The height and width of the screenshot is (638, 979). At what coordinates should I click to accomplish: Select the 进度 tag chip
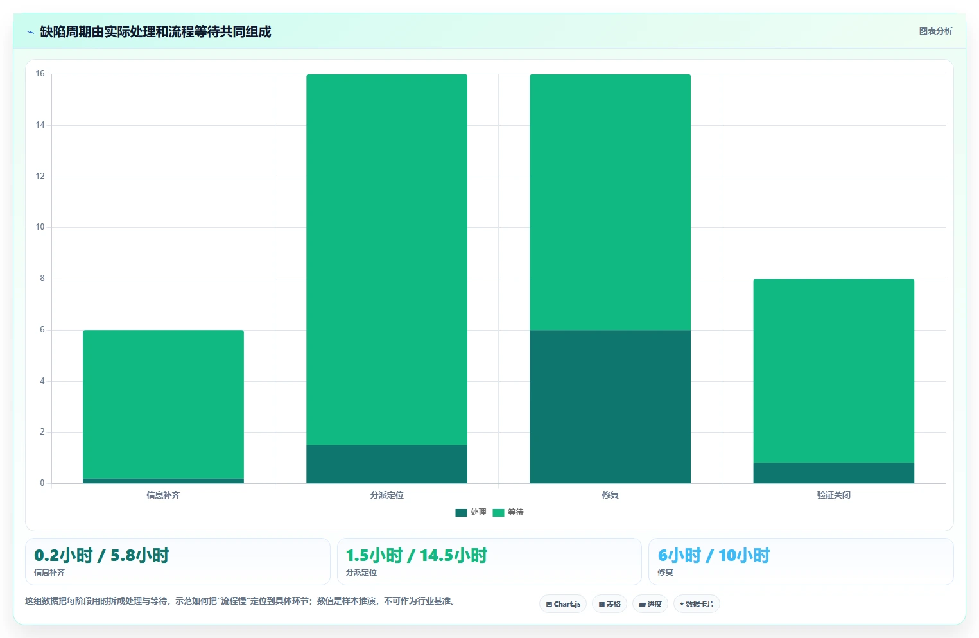point(650,604)
